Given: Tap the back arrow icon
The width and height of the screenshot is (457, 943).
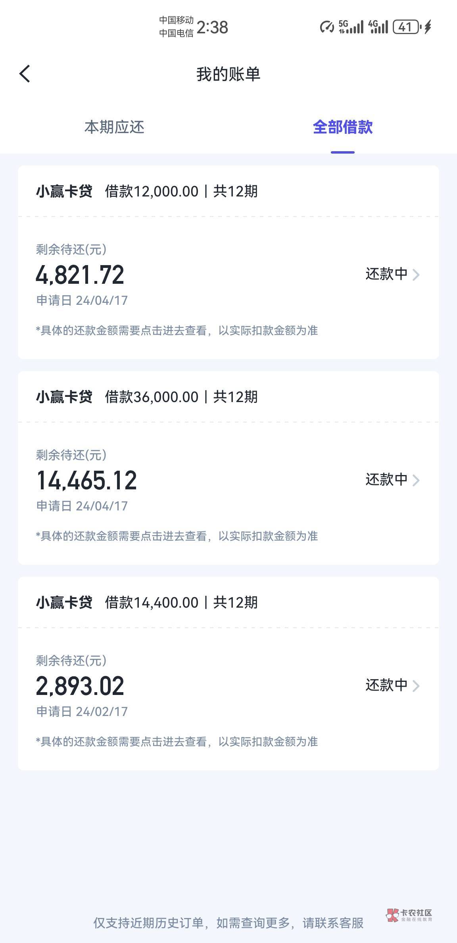Looking at the screenshot, I should pyautogui.click(x=25, y=74).
